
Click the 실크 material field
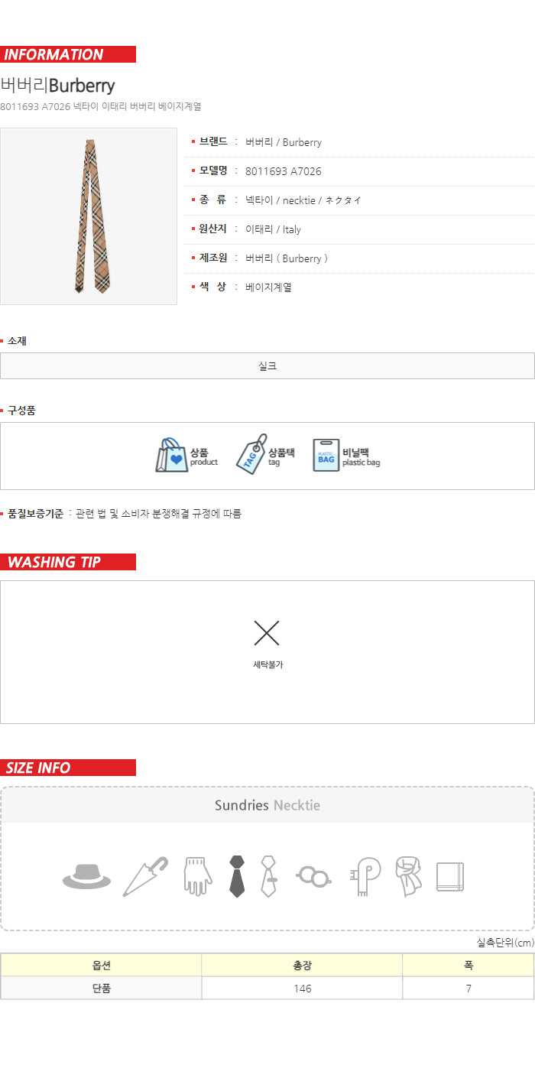(267, 365)
